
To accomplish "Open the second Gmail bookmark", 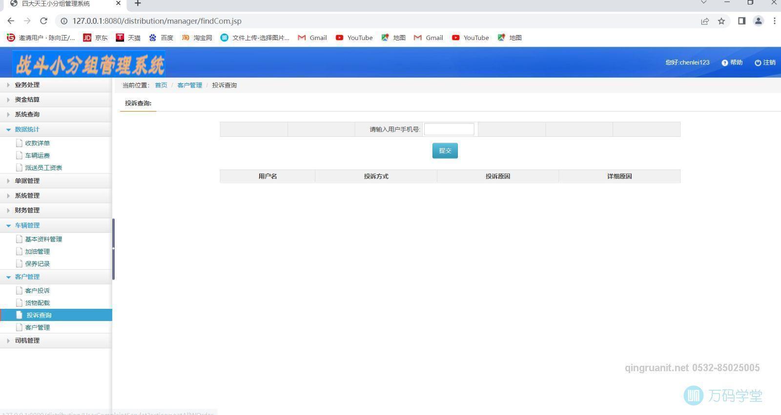I will pos(429,38).
